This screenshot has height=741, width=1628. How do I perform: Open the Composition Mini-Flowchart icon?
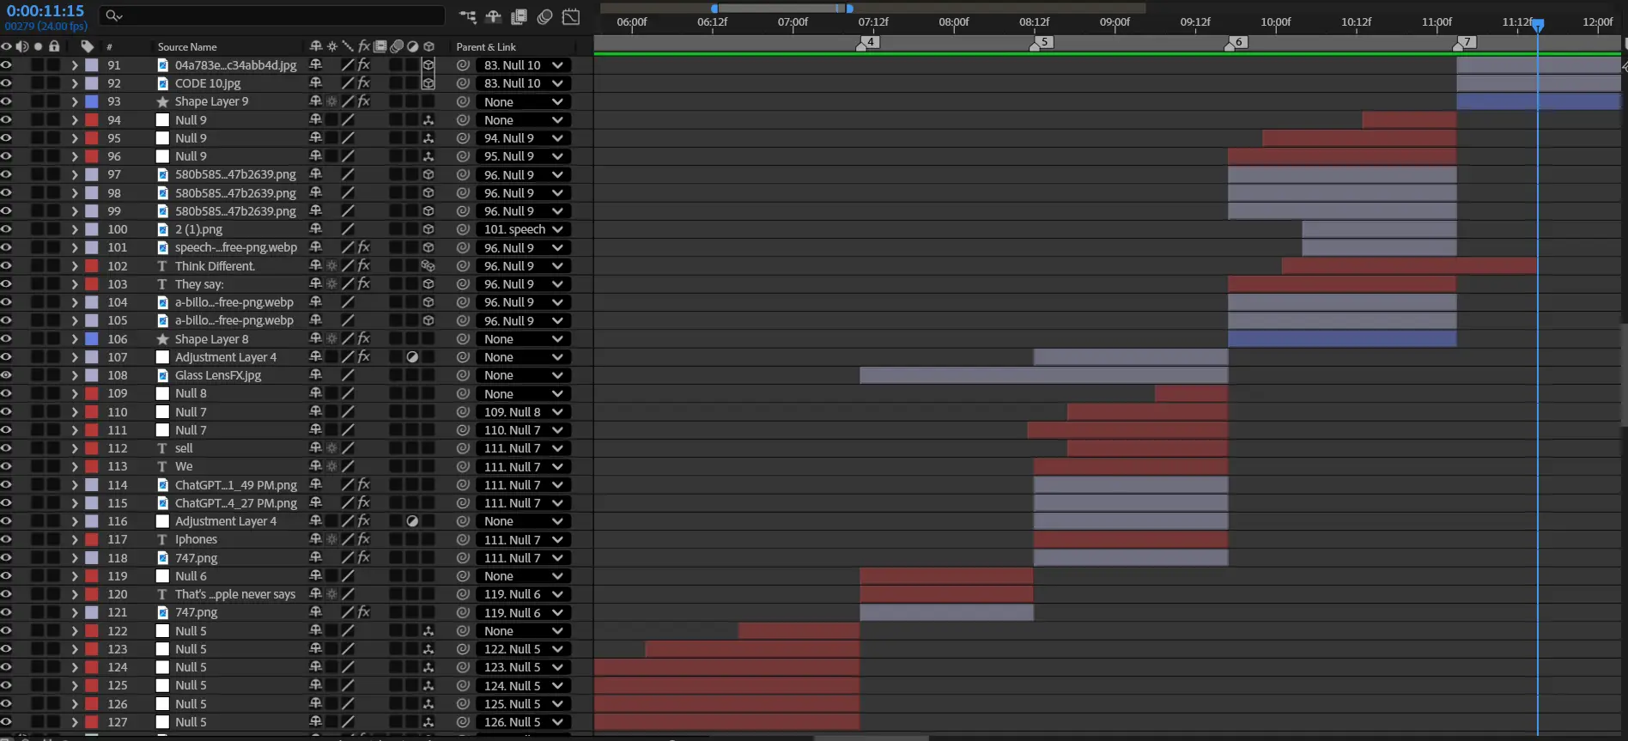coord(467,16)
